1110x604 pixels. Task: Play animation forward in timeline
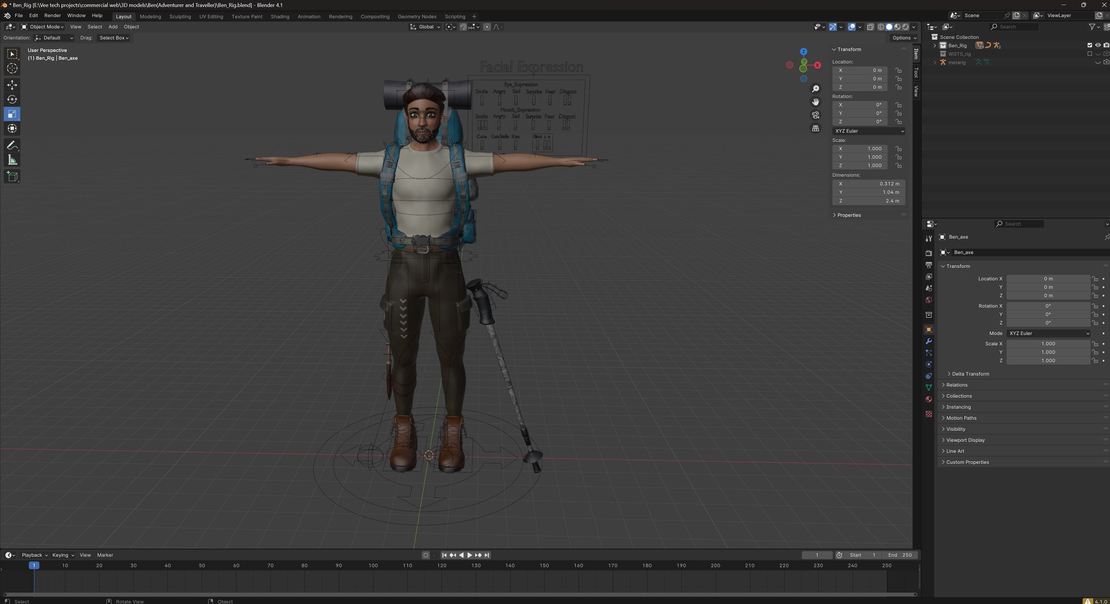coord(469,555)
